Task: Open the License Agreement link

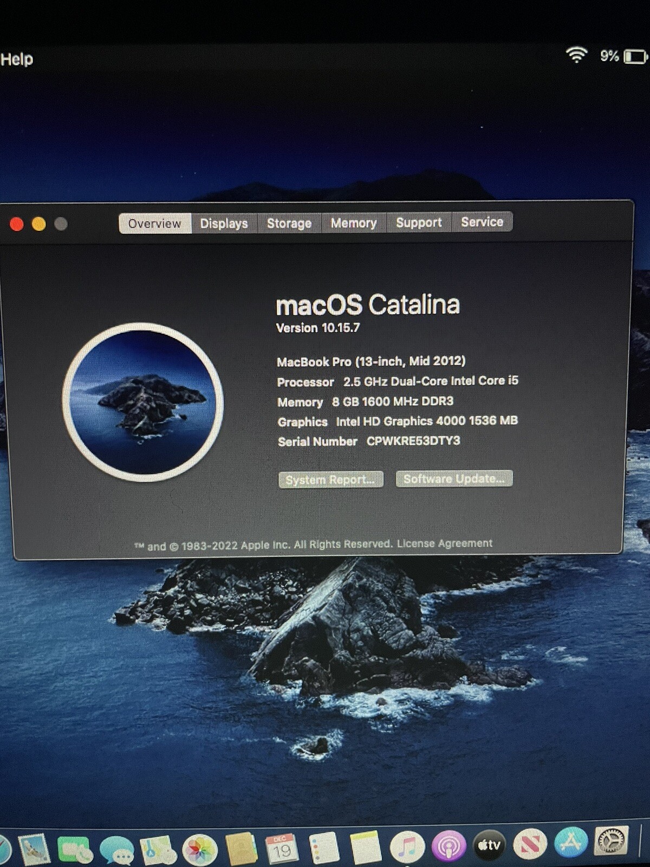Action: click(445, 544)
